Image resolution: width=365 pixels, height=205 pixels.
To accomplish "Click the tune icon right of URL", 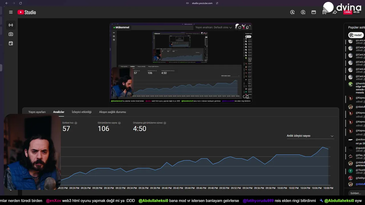I will point(217,3).
